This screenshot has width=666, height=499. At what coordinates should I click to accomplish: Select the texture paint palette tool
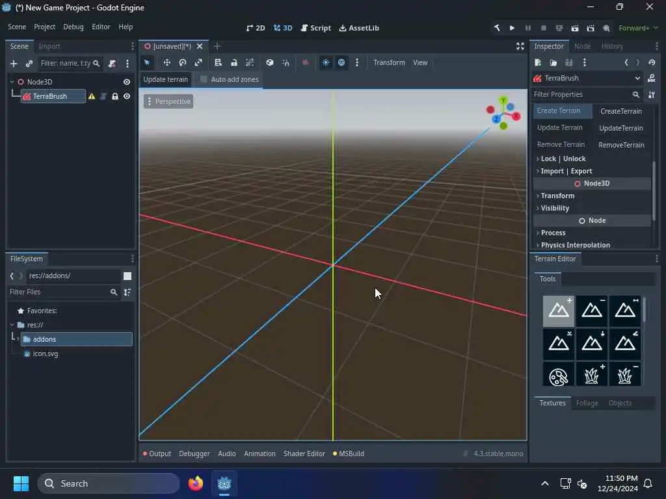tap(559, 374)
